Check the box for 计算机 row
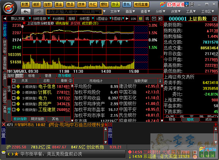Image resolution: width=219 pixels, height=160 pixels. click(14, 92)
